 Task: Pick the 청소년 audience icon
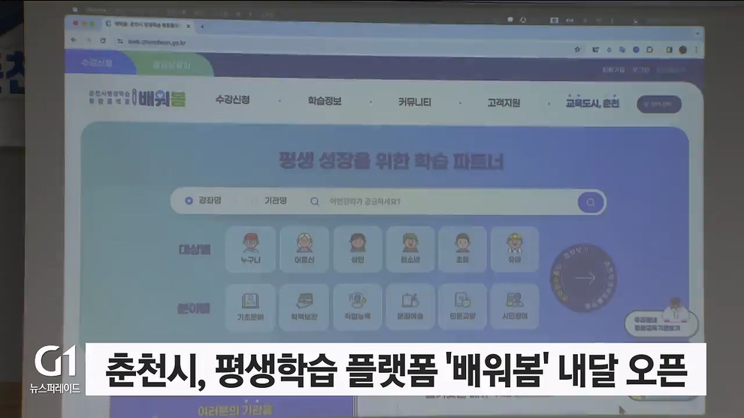[410, 249]
